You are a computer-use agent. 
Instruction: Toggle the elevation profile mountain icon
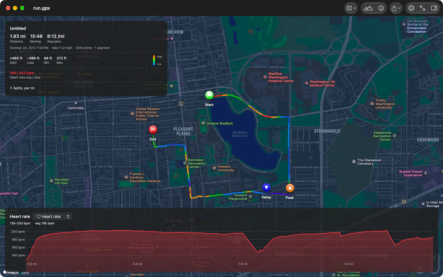click(x=368, y=8)
